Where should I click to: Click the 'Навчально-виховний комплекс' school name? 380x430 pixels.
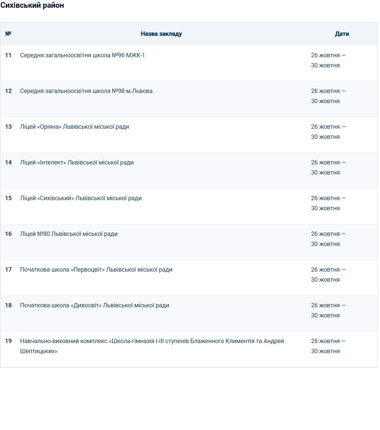click(152, 346)
